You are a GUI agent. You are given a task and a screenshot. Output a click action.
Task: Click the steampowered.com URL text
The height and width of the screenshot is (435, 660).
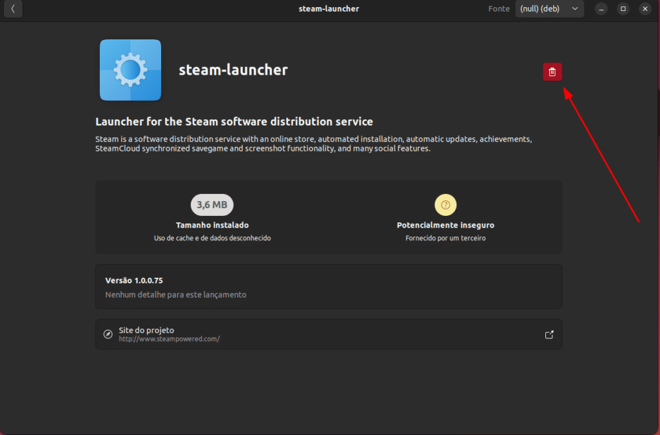pyautogui.click(x=169, y=339)
